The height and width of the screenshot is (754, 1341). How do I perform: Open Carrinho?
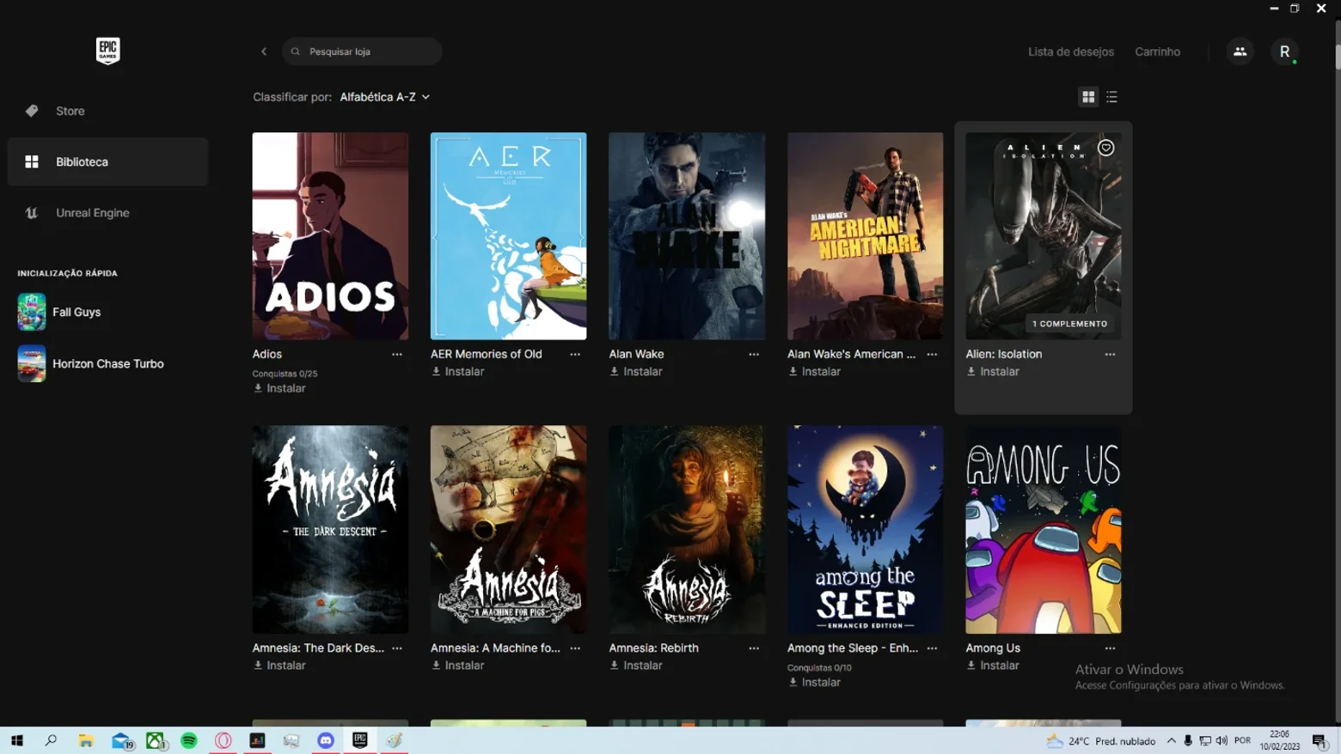click(x=1157, y=52)
